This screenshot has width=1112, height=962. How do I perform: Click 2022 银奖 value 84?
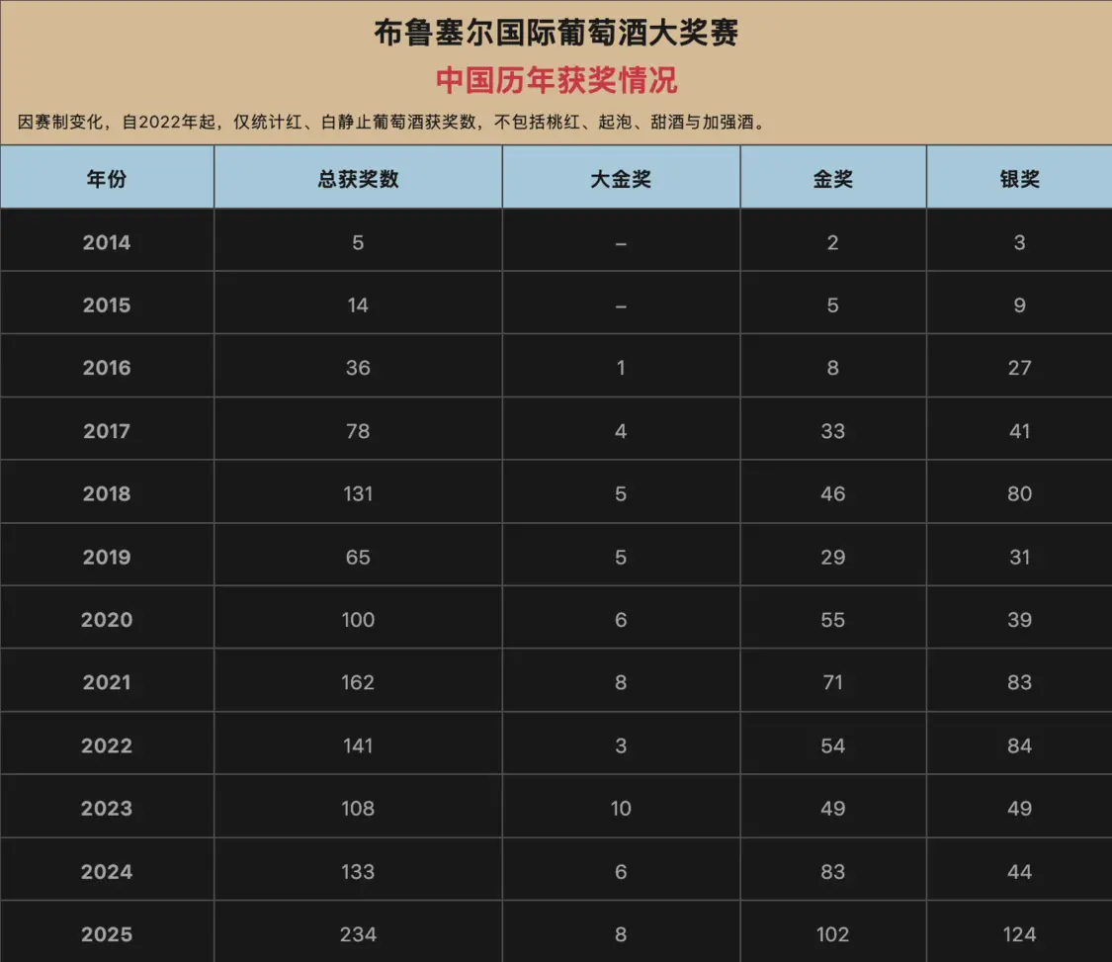click(1019, 745)
